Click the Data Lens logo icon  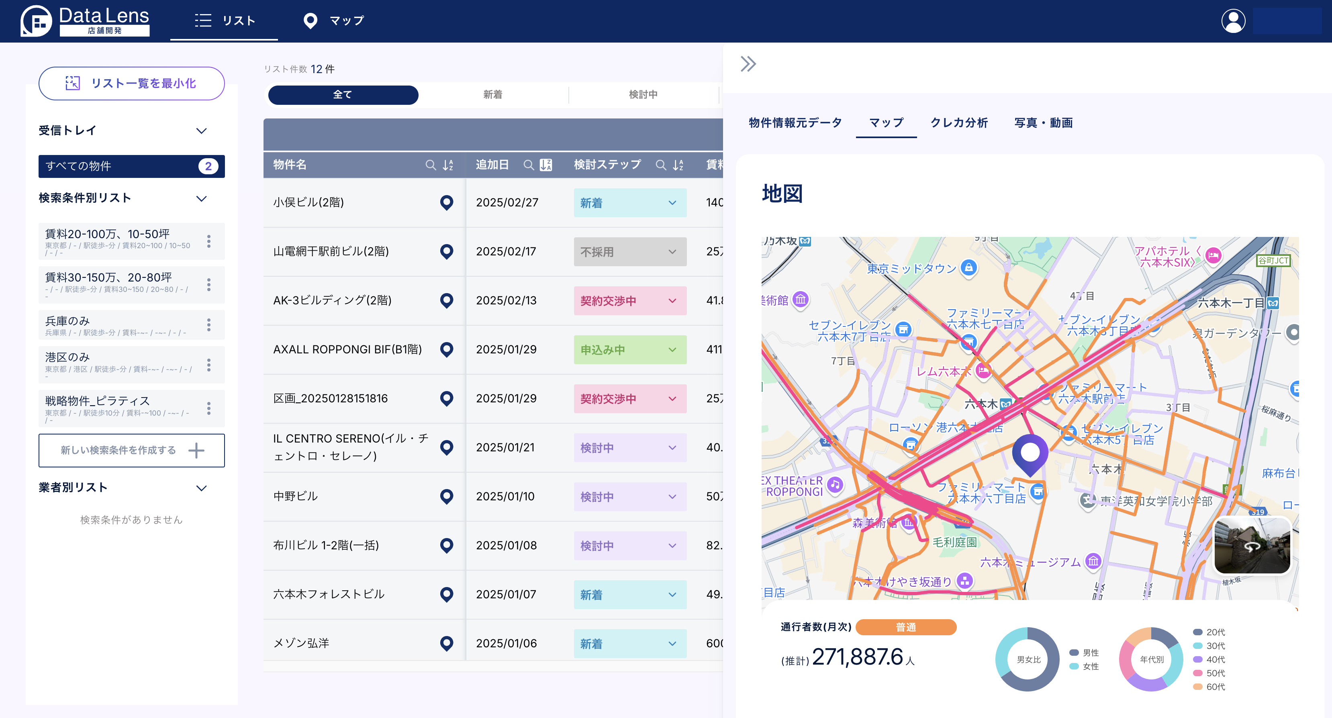coord(36,20)
